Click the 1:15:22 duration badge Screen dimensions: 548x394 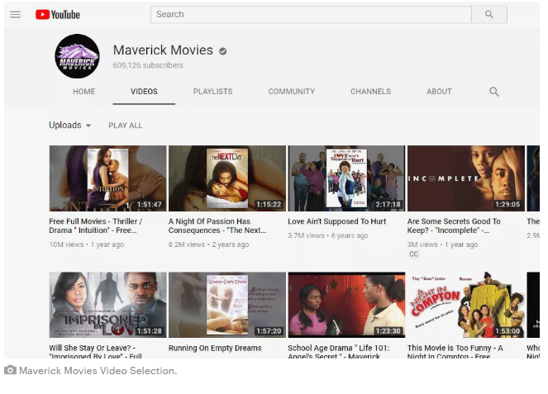(x=269, y=204)
